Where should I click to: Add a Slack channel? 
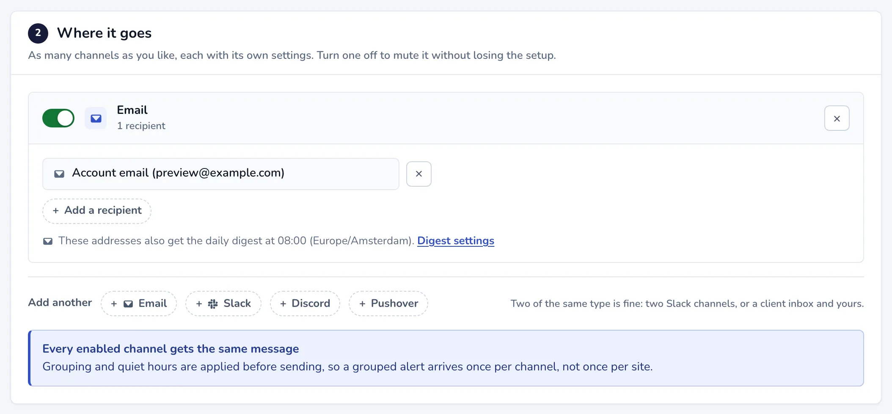(x=223, y=304)
